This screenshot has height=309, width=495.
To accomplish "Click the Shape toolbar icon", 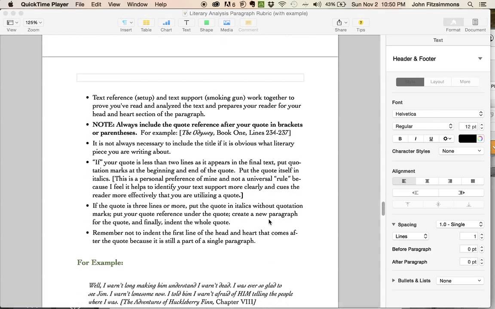I will click(206, 22).
